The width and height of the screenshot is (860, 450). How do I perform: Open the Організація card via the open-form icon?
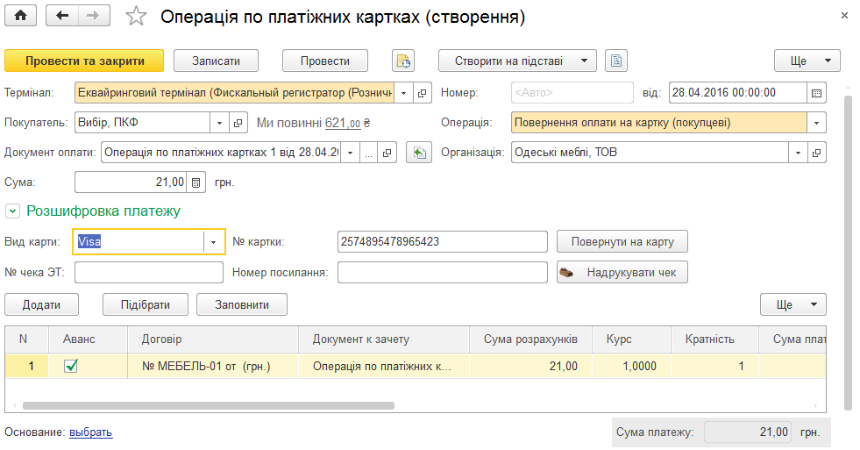pyautogui.click(x=816, y=153)
